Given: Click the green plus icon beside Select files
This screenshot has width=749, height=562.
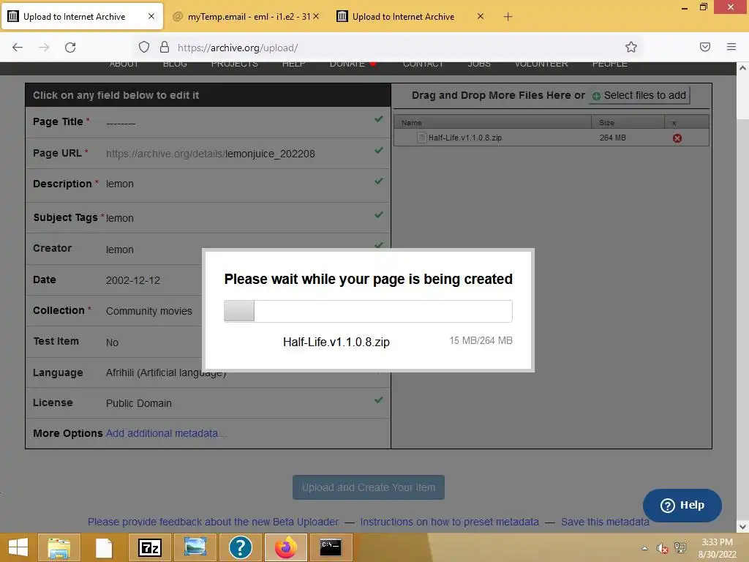Looking at the screenshot, I should point(596,96).
